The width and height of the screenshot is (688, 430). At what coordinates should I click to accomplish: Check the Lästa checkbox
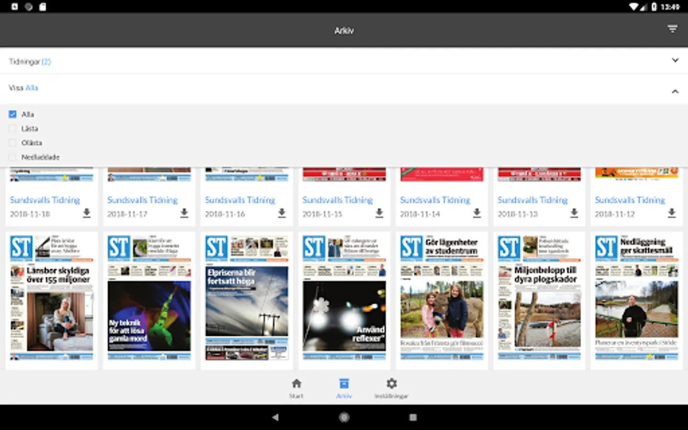click(x=12, y=129)
